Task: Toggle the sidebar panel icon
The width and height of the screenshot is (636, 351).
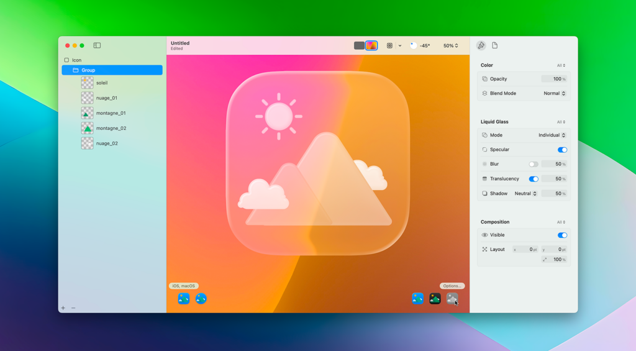Action: tap(97, 45)
